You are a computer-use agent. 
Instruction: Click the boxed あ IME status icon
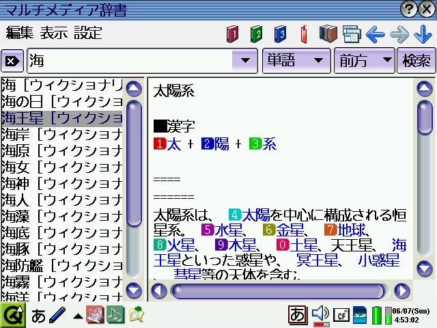[x=298, y=315]
